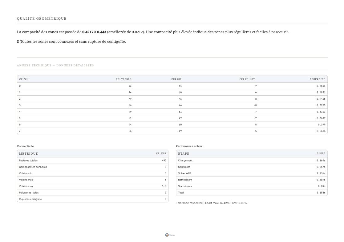Click the total duration 5.158s

point(321,193)
